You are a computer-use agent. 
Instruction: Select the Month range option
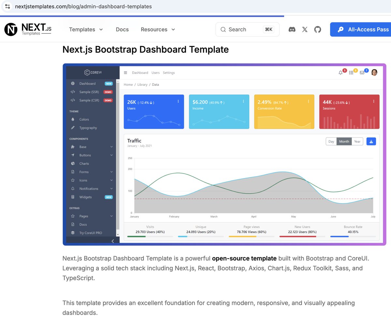click(344, 141)
